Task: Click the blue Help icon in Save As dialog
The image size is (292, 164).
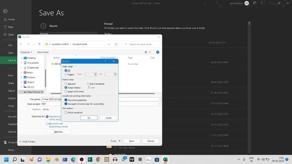Action: [157, 52]
